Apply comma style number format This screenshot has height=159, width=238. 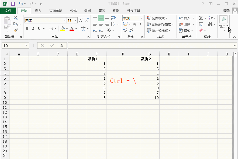coord(140,24)
